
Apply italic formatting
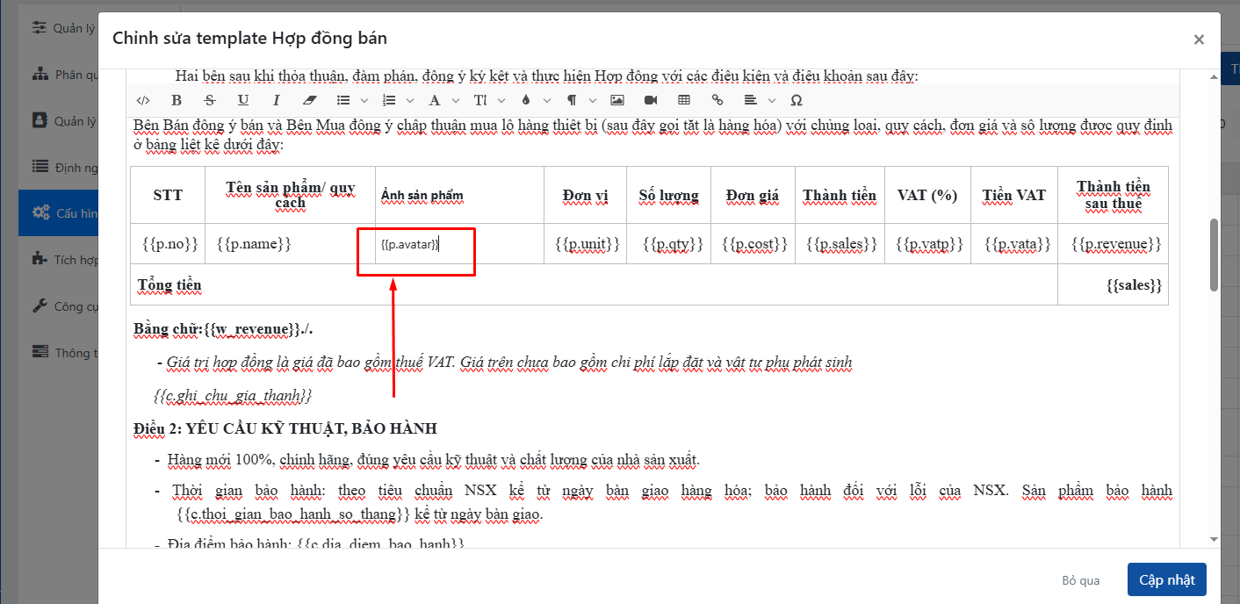coord(276,100)
